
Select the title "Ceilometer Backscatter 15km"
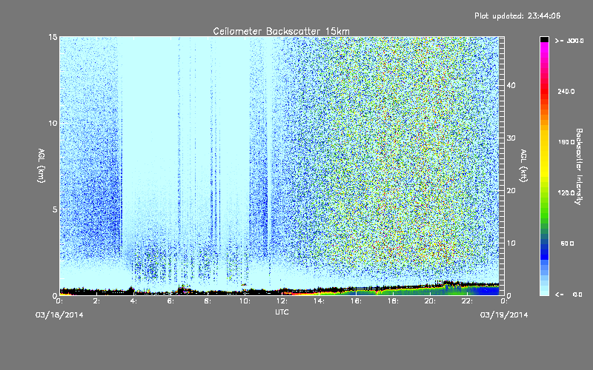281,31
